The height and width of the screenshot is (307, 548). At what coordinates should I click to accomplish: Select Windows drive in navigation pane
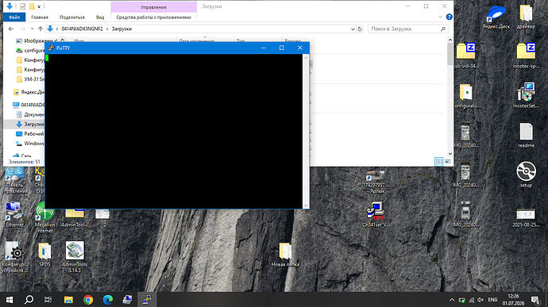point(30,144)
